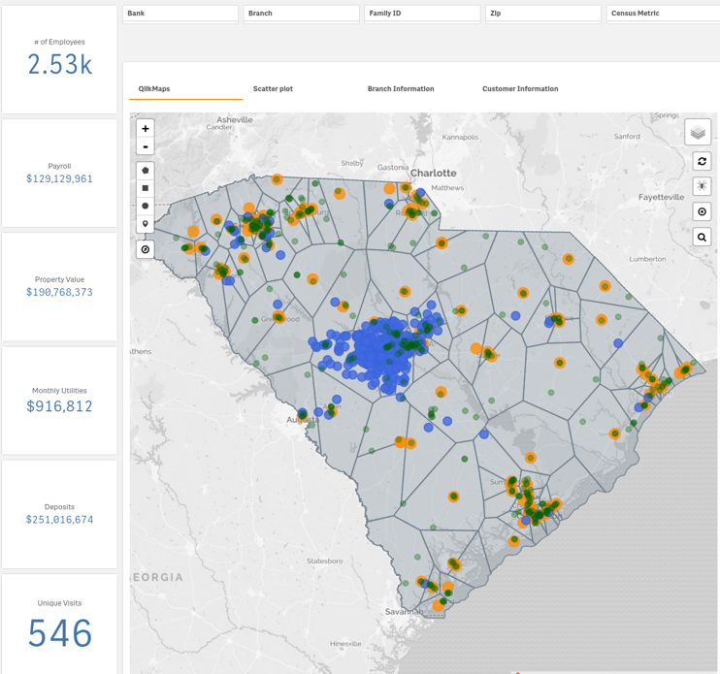Zoom in with the map plus button

point(146,129)
